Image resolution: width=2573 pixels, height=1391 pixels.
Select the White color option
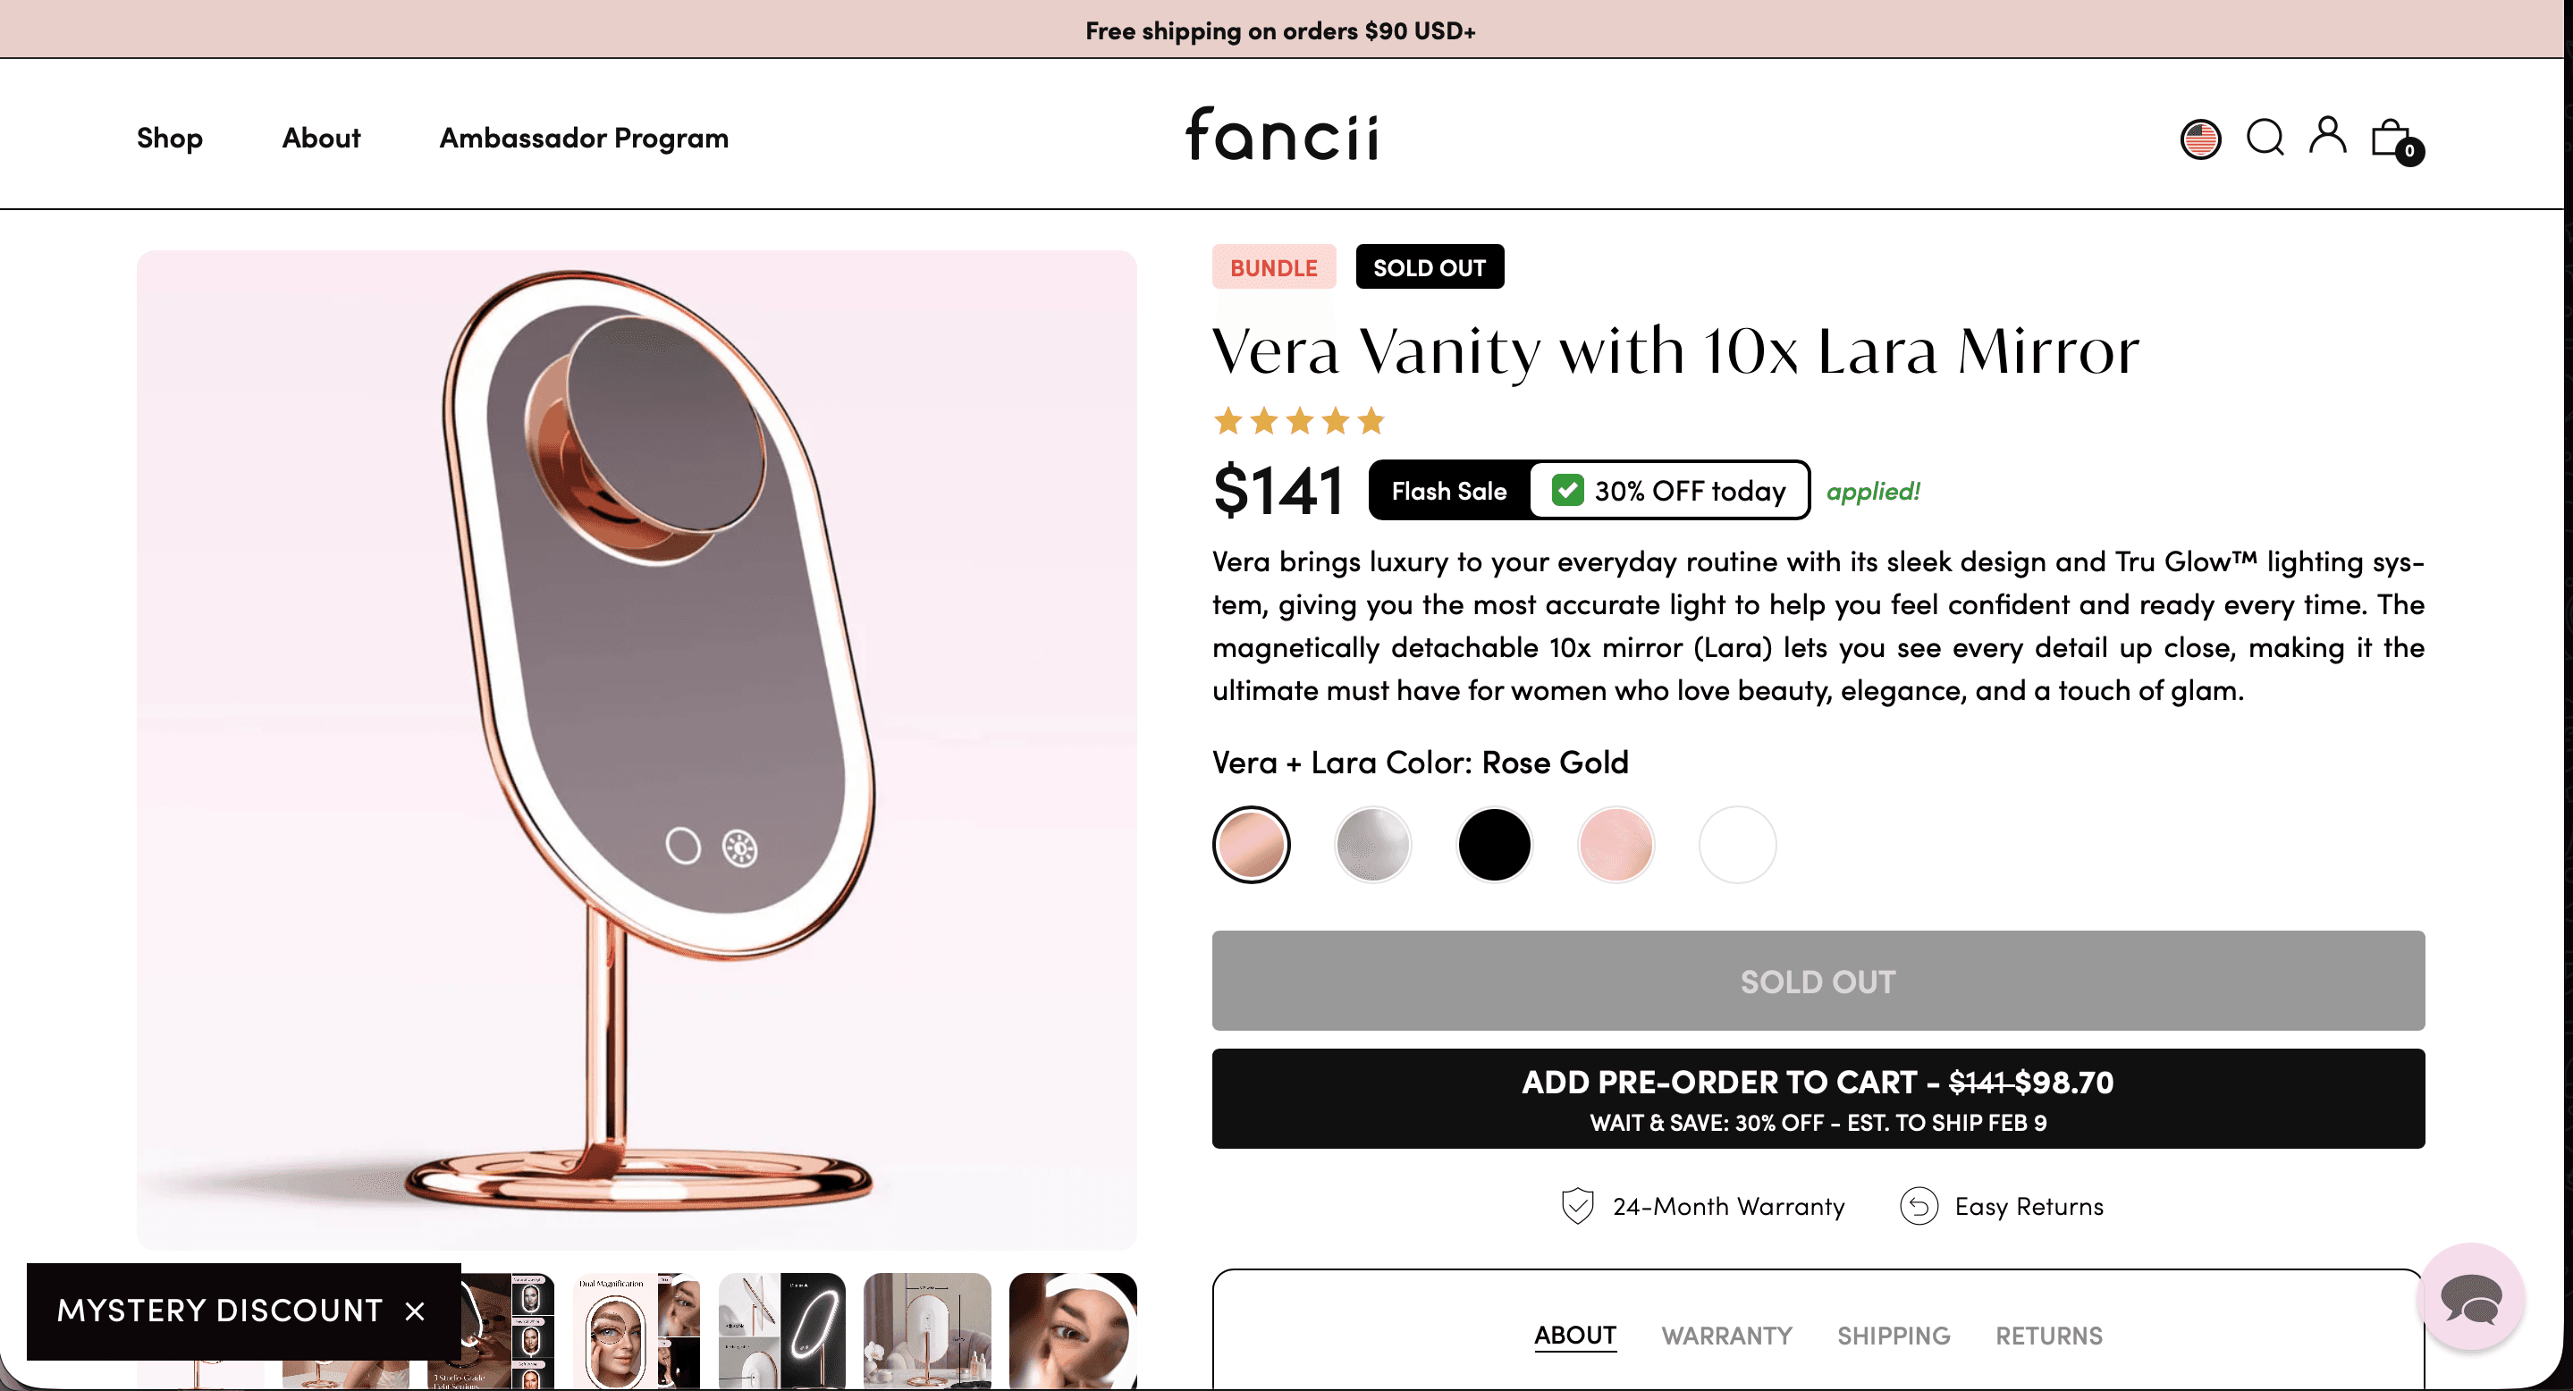pyautogui.click(x=1737, y=844)
